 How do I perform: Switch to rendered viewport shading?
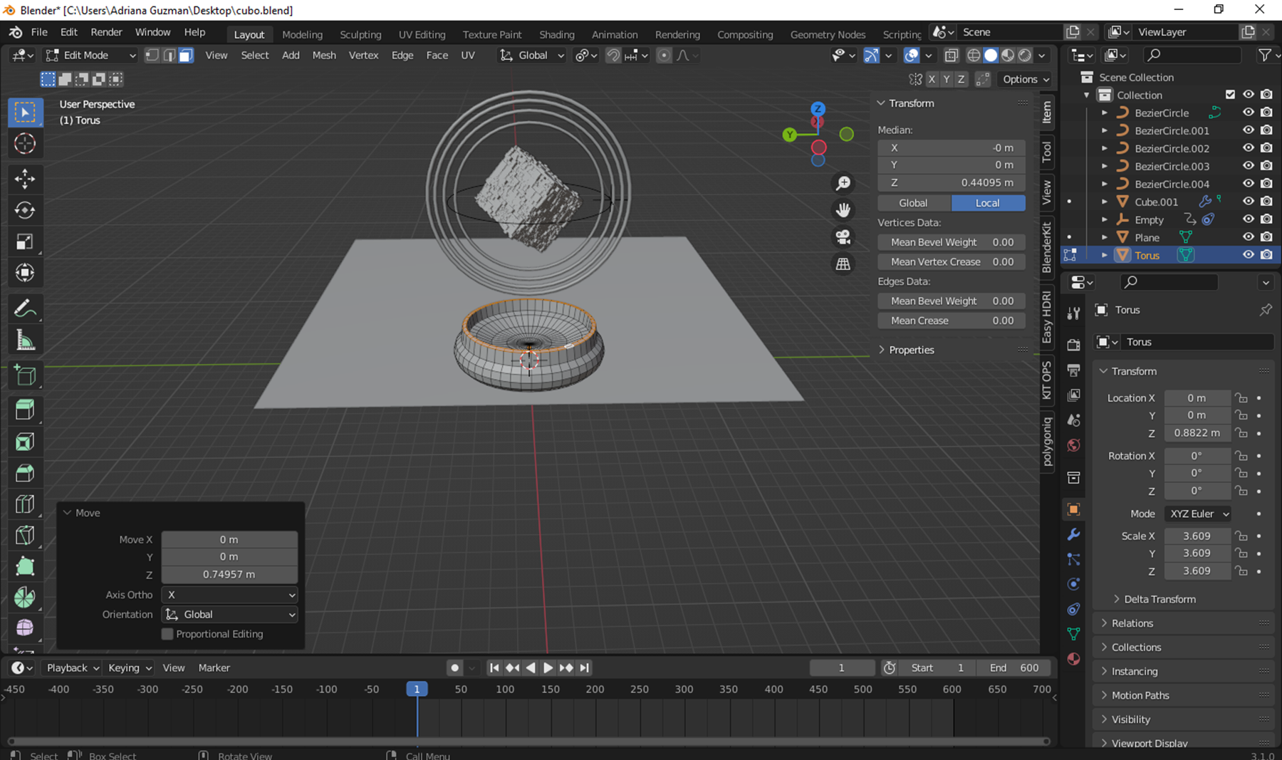click(x=1025, y=56)
